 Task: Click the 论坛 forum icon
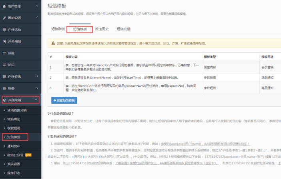4,65
